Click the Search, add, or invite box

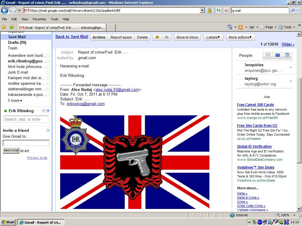pos(26,119)
